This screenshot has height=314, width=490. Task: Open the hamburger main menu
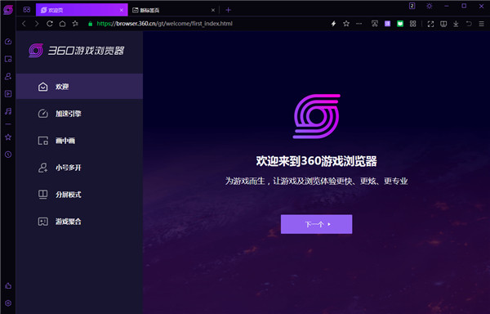[481, 24]
